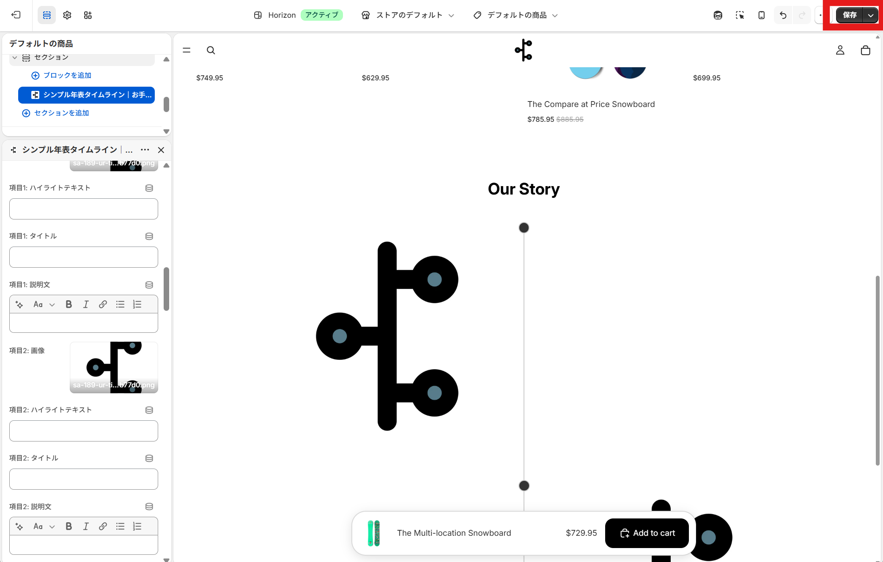Click the Multi-location Snowboard thumbnail in sticky bar
The image size is (883, 562).
pos(374,533)
